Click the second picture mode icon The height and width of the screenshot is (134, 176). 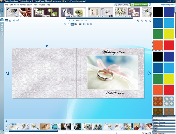(x=76, y=24)
